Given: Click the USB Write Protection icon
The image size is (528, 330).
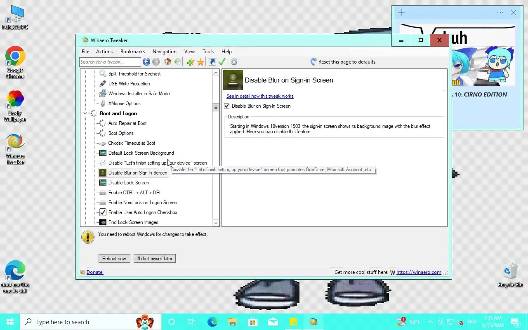Looking at the screenshot, I should pos(103,84).
